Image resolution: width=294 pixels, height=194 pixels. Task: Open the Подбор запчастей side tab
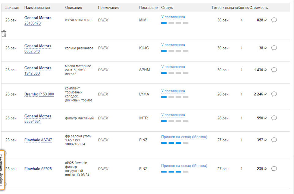point(2,170)
